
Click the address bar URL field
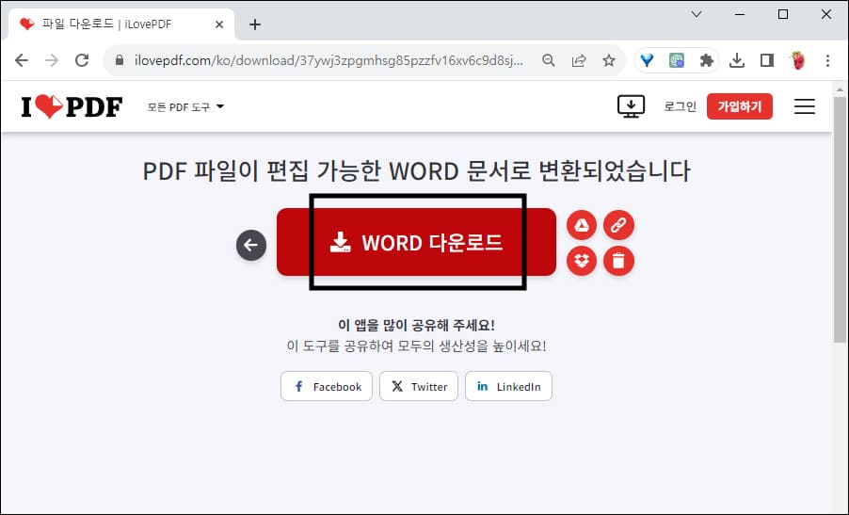329,60
